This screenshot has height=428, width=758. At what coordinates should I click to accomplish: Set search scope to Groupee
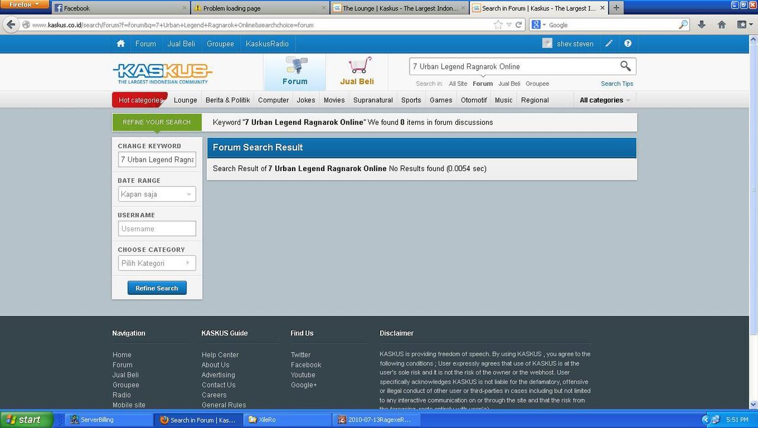click(x=537, y=83)
